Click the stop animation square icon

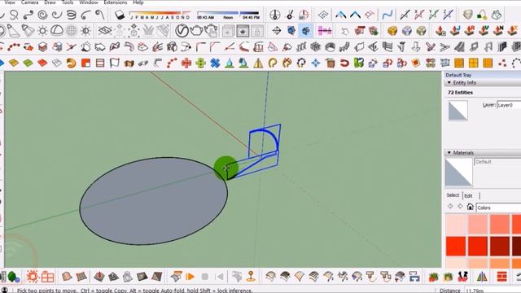tap(204, 277)
